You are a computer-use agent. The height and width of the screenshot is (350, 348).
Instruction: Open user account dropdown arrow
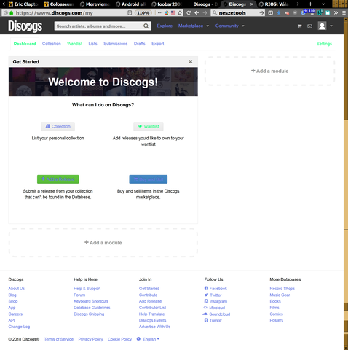click(331, 26)
